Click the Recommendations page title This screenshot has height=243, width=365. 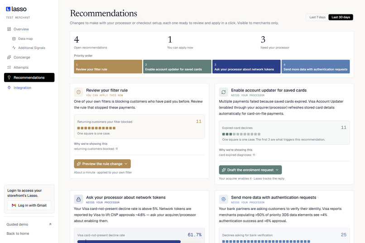click(x=104, y=13)
